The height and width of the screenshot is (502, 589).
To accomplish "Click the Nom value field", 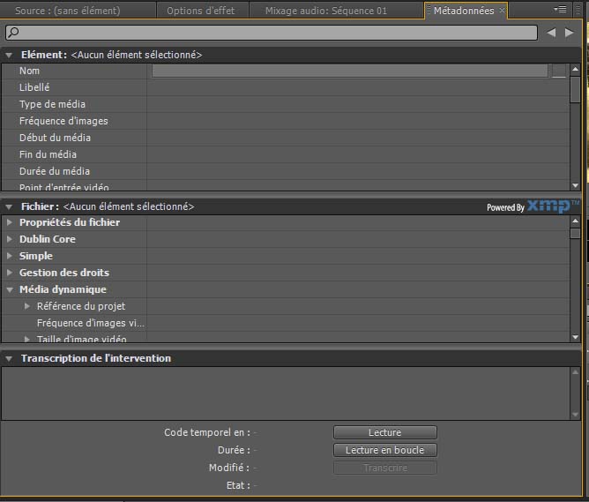I will click(349, 71).
